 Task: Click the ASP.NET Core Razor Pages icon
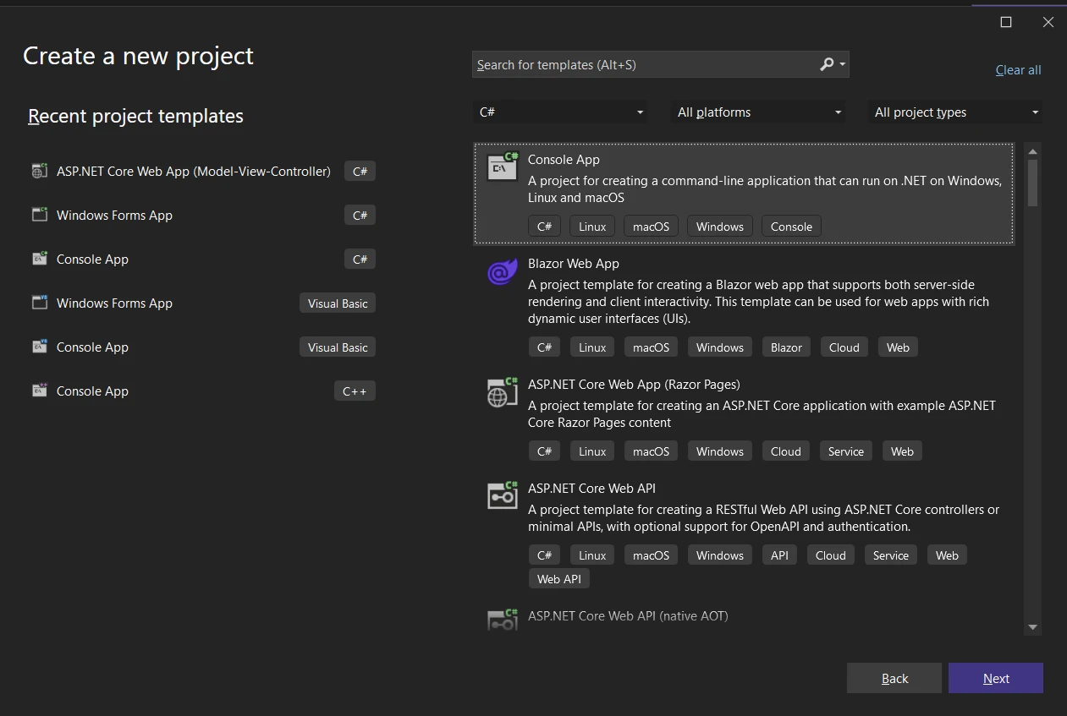pos(502,392)
